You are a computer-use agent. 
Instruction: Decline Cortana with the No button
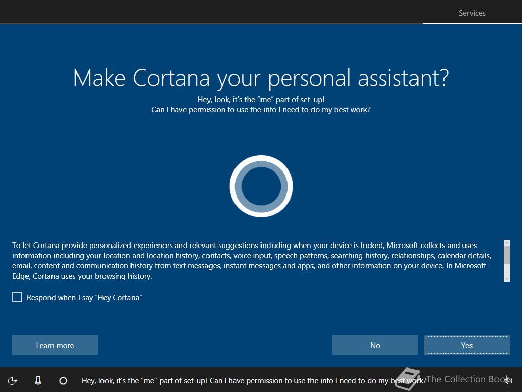[x=375, y=345]
